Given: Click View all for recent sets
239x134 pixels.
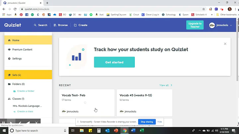Looking at the screenshot, I should 164,85.
